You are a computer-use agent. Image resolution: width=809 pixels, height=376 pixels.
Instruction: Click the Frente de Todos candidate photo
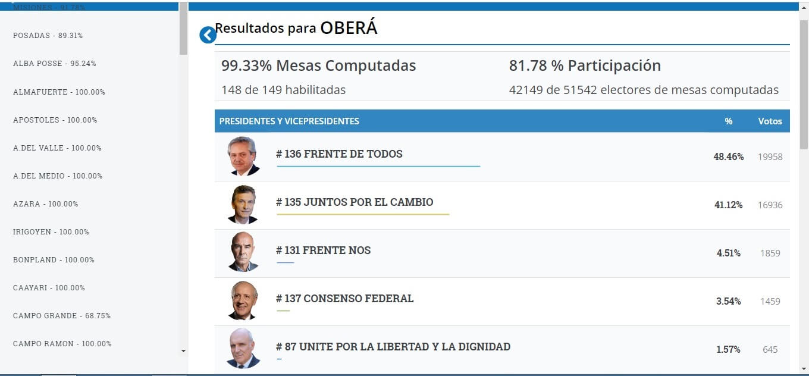tap(243, 156)
